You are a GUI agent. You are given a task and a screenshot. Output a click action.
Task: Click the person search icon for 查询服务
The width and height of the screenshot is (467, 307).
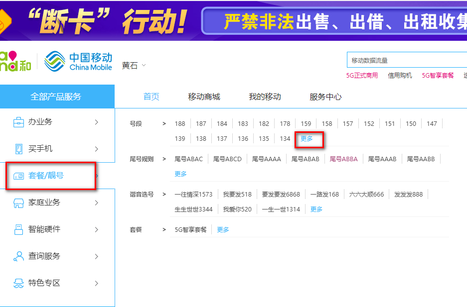pos(18,256)
